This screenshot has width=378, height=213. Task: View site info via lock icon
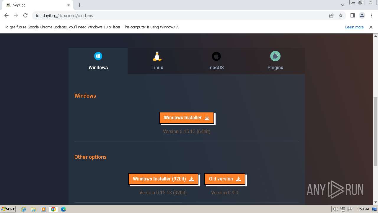37,16
